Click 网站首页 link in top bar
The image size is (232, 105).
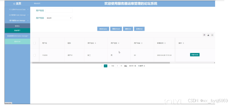[37, 3]
